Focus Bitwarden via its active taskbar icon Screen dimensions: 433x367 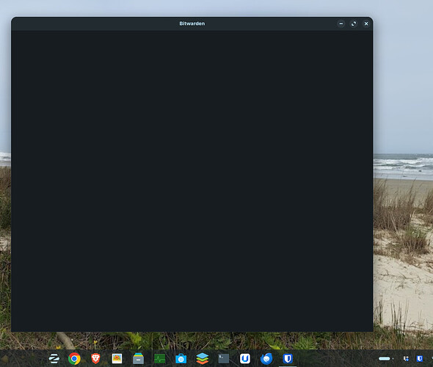288,359
